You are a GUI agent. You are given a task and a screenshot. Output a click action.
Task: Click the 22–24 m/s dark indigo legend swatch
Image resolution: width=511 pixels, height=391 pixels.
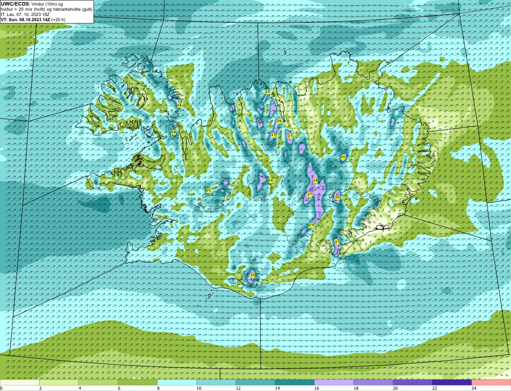coord(452,382)
